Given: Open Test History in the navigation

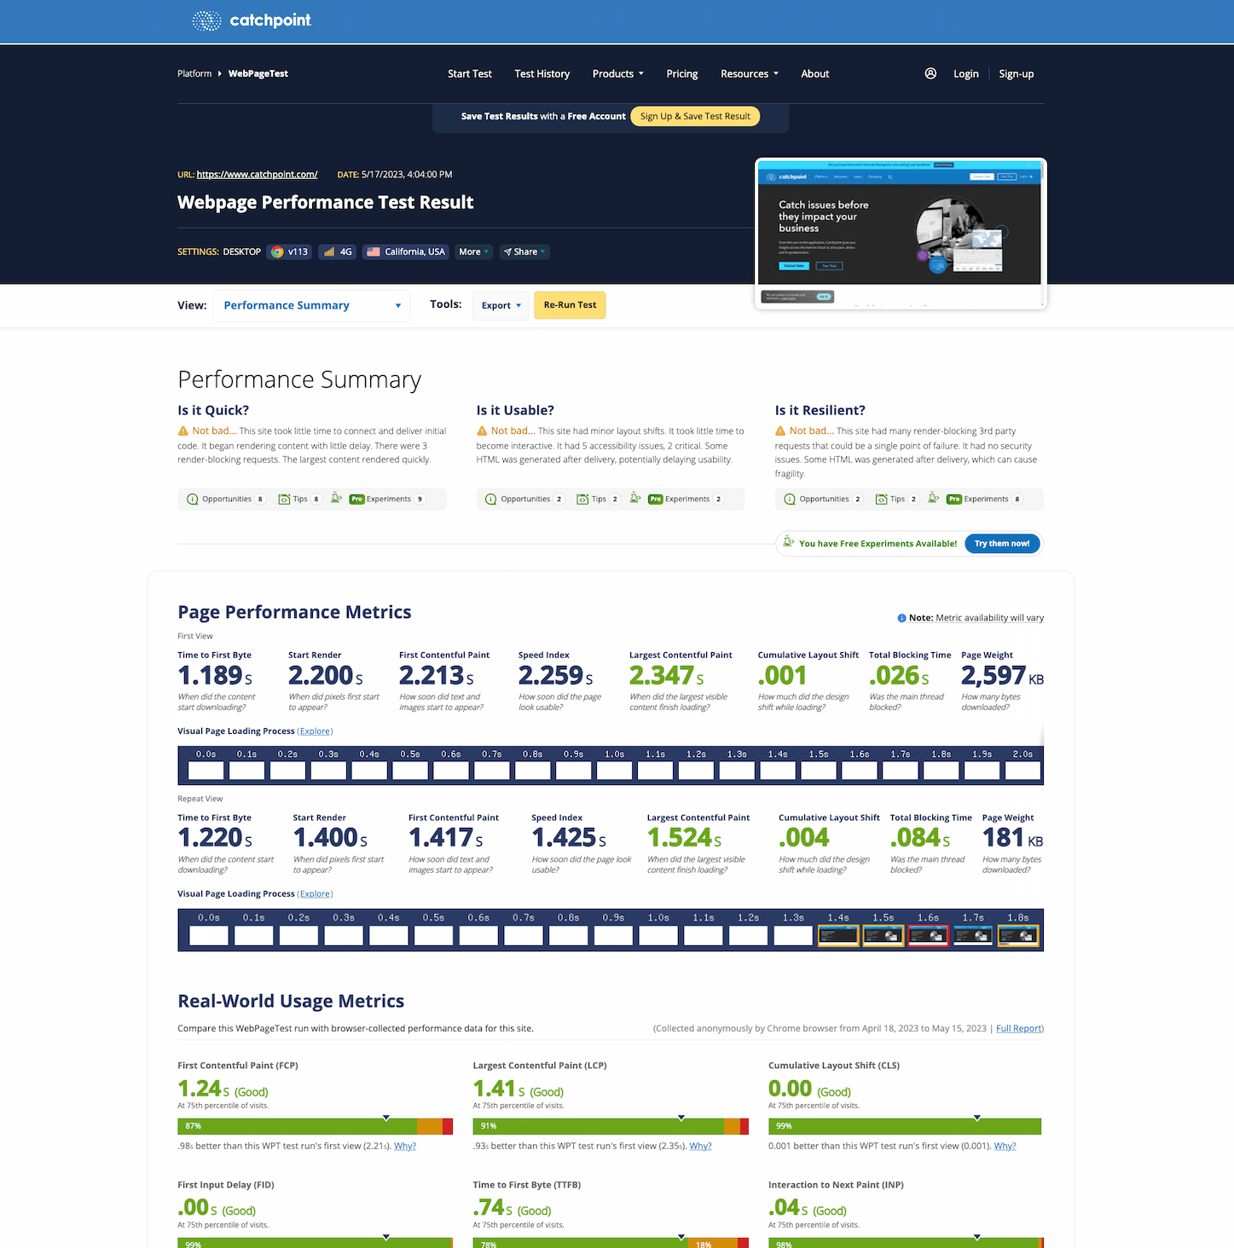Looking at the screenshot, I should 542,73.
